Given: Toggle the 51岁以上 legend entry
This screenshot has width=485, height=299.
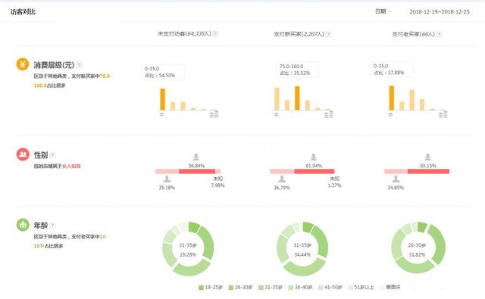Looking at the screenshot, I should (361, 288).
